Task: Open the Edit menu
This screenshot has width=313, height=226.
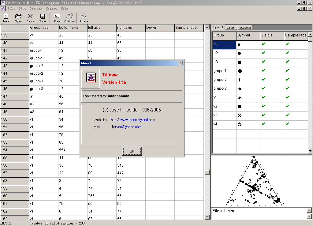Action: click(22, 9)
